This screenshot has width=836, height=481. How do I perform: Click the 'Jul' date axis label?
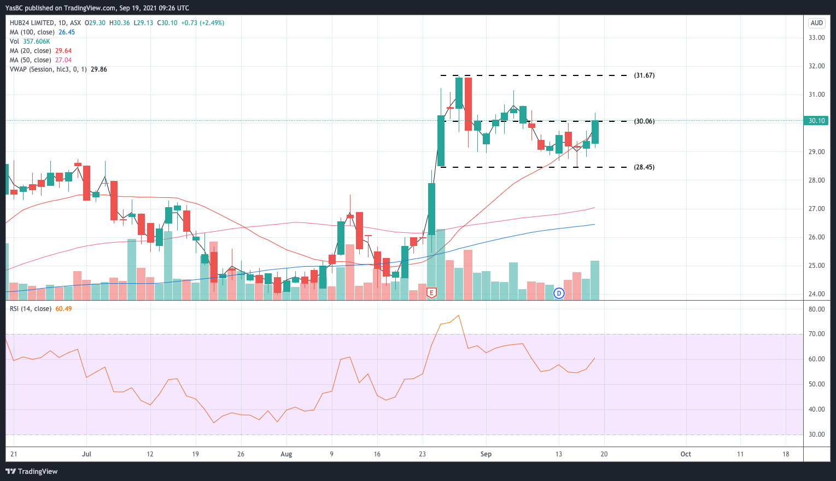click(x=86, y=454)
